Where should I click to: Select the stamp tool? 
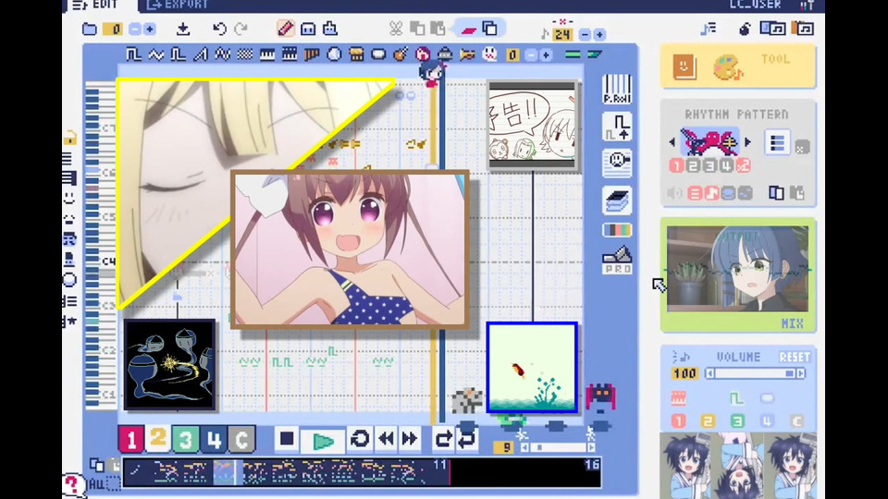329,29
